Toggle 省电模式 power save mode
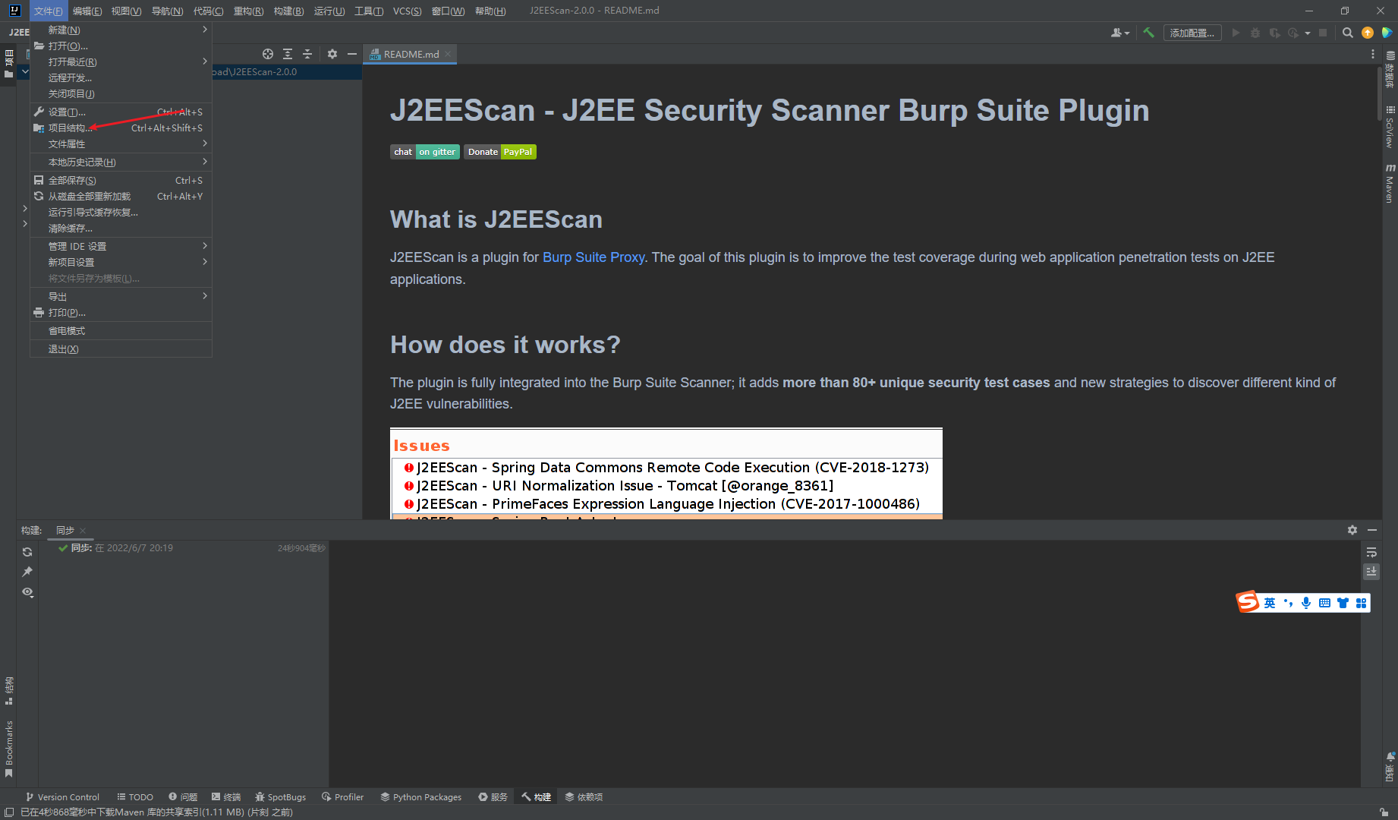 121,331
